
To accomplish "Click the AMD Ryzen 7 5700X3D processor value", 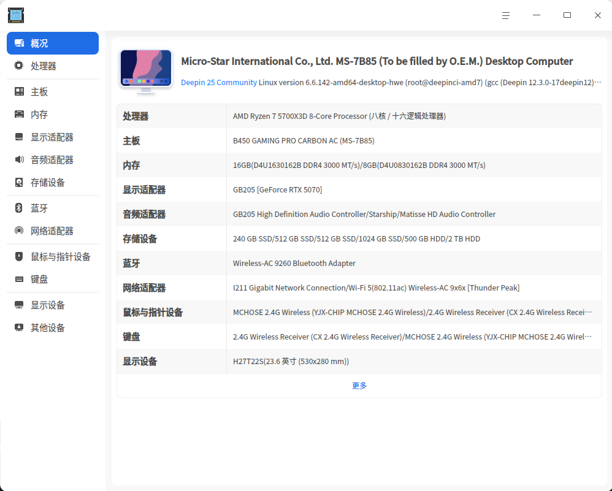I will [339, 116].
